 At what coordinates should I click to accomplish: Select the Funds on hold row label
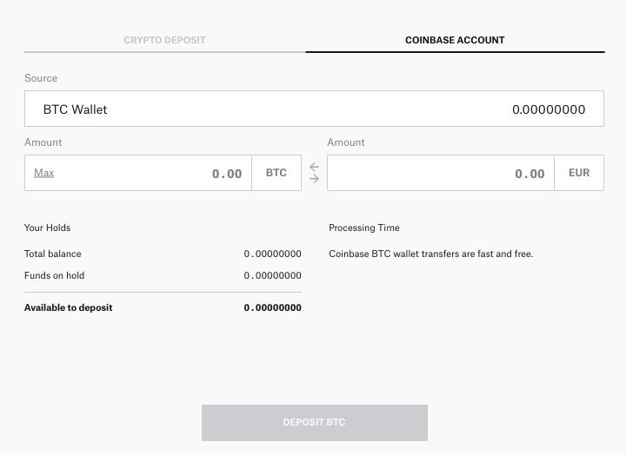[55, 275]
